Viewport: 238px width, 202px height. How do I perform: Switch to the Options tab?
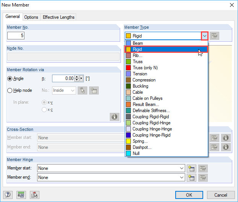coord(31,17)
